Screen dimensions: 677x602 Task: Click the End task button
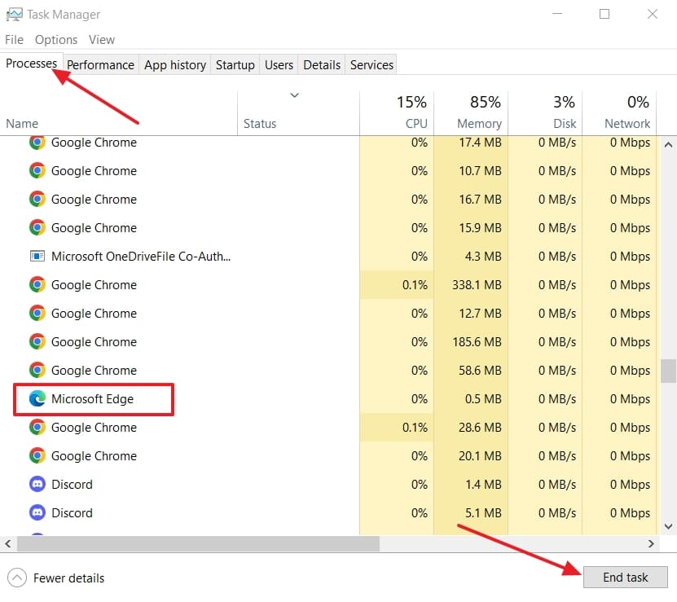pyautogui.click(x=626, y=577)
